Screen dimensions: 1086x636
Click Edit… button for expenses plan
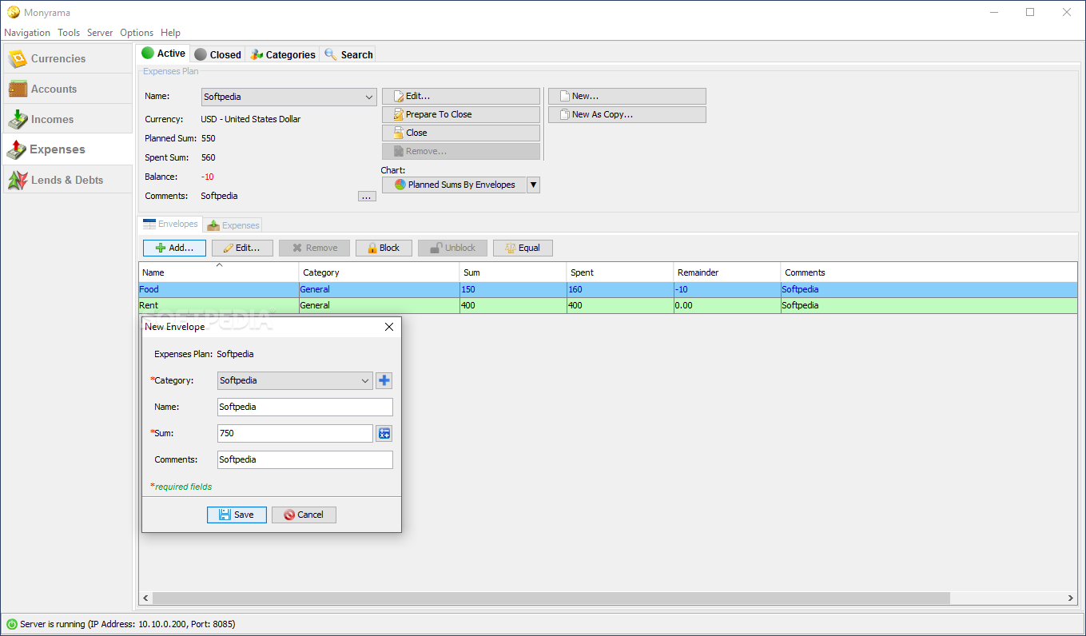pyautogui.click(x=461, y=96)
